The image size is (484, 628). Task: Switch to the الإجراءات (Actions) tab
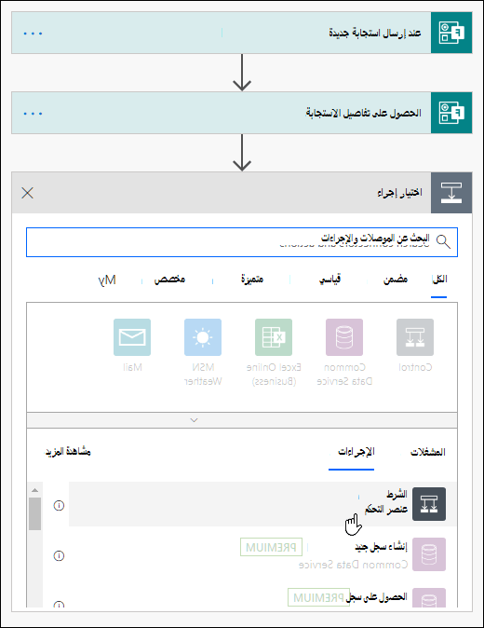tap(356, 452)
